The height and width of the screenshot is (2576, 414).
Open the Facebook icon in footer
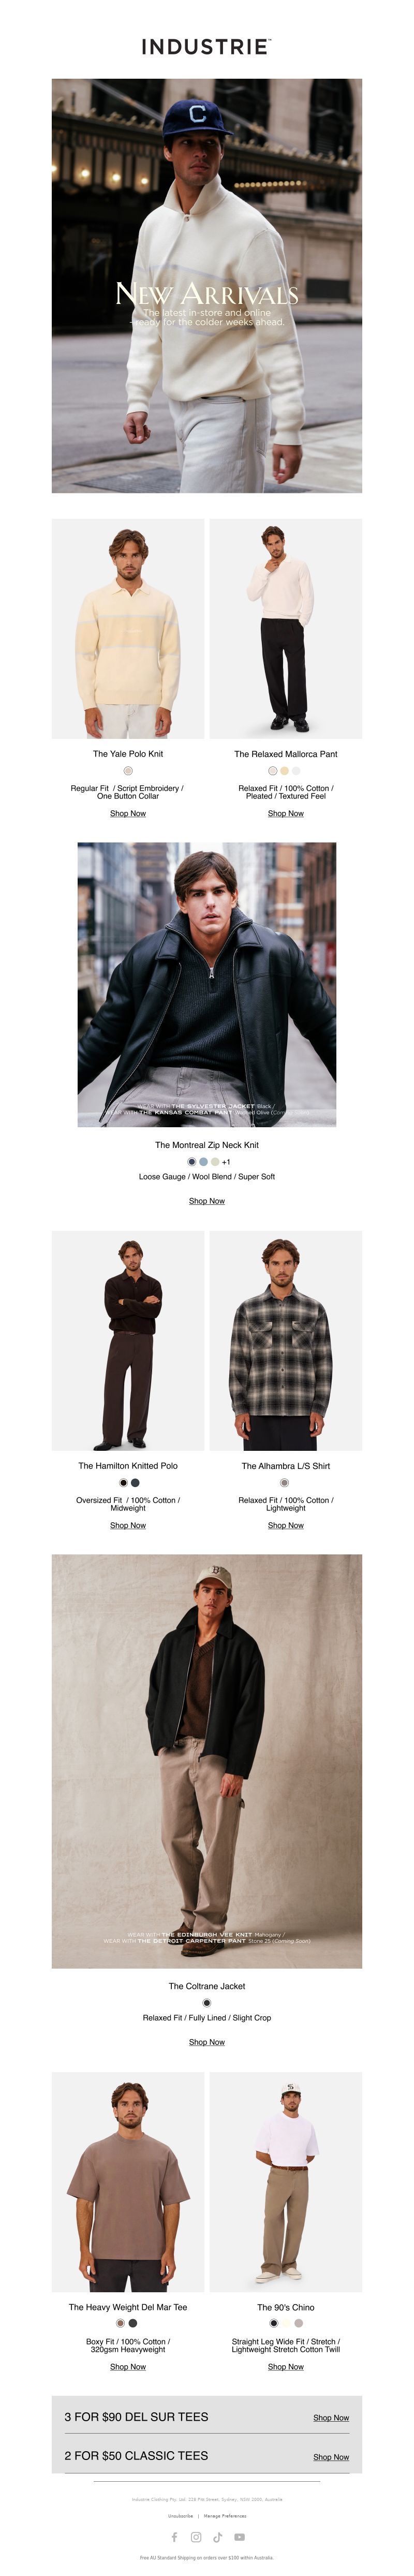174,2536
